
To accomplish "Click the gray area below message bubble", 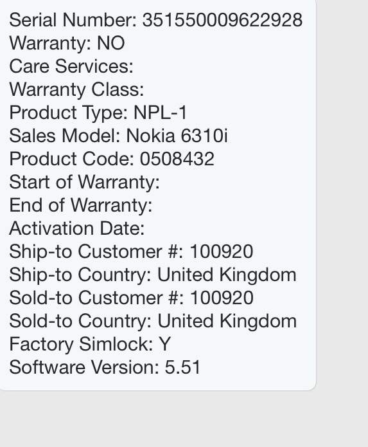I will click(184, 419).
